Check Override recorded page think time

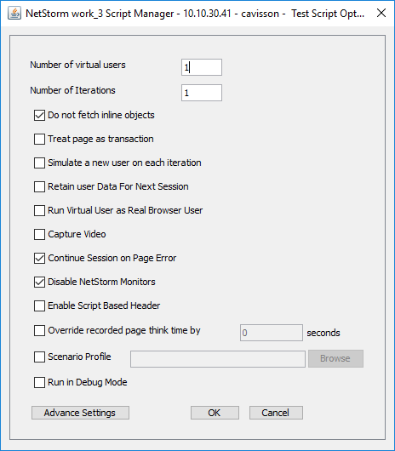pyautogui.click(x=39, y=331)
